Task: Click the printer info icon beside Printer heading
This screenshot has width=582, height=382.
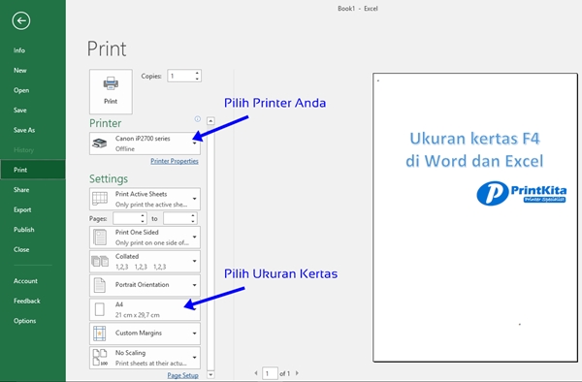Action: pyautogui.click(x=198, y=119)
